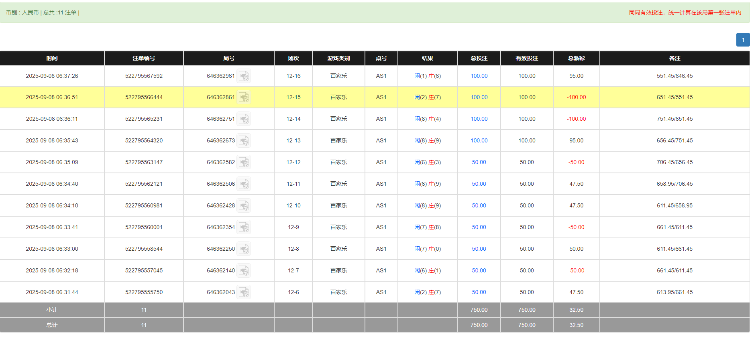Click result 闲(8) 庄(4) in session 12-14
Screen dimensions: 756x341
[427, 119]
